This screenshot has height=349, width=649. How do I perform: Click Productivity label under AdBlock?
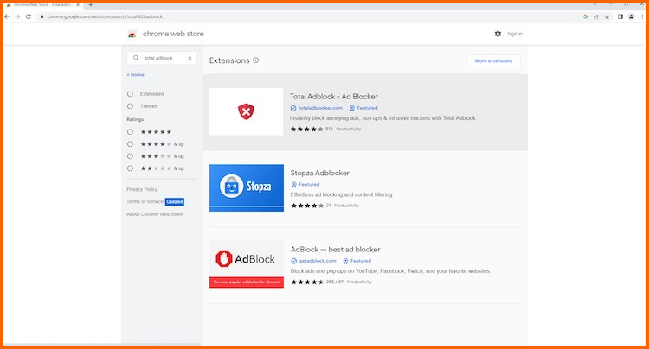[359, 282]
